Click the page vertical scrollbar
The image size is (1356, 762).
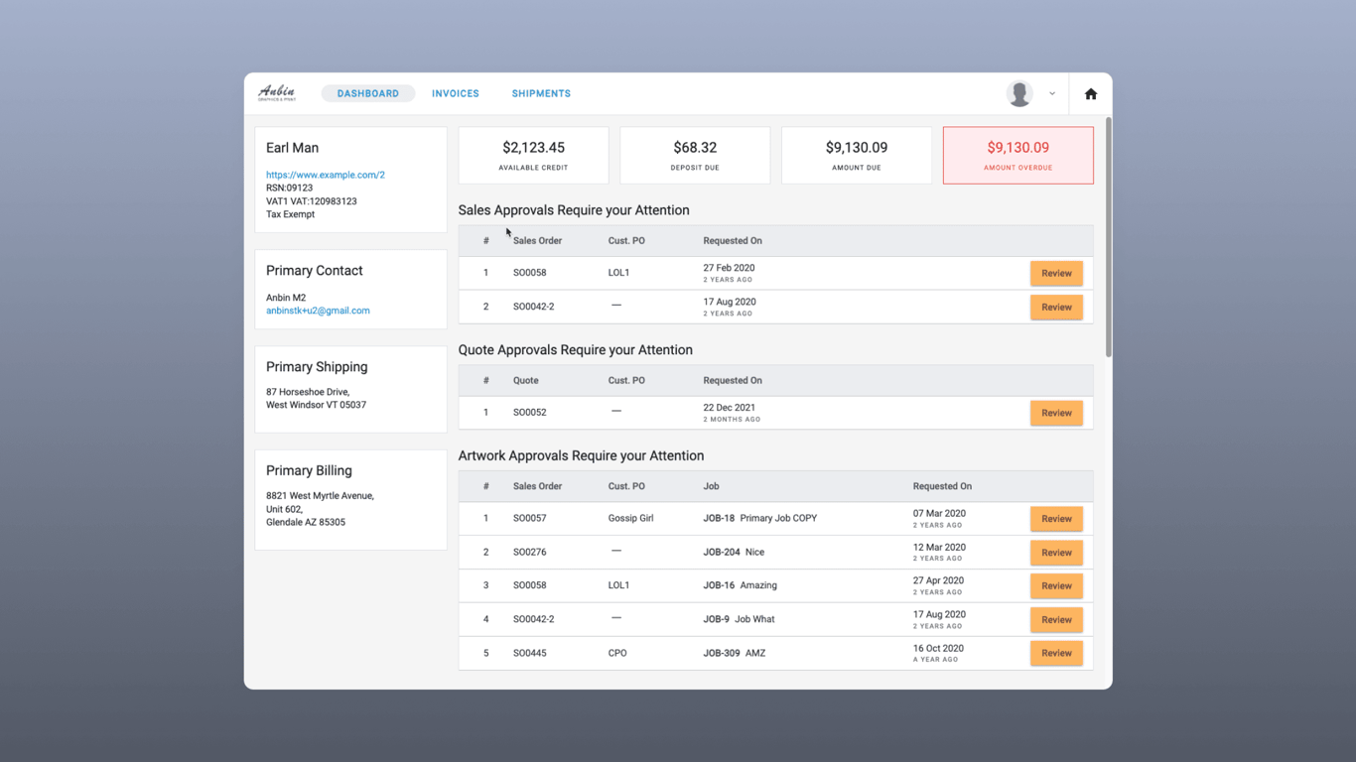pos(1108,238)
